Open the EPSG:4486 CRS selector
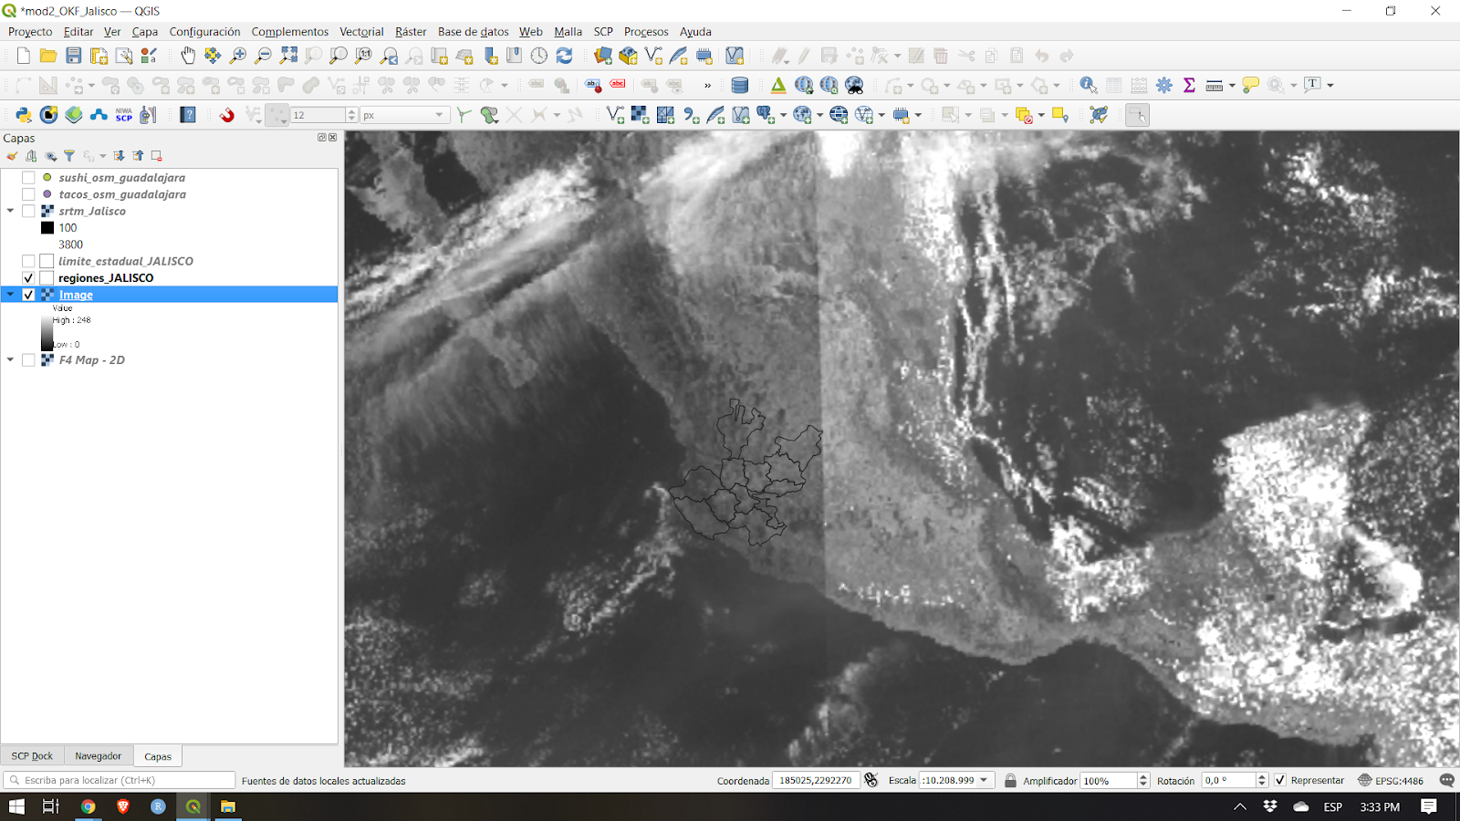The width and height of the screenshot is (1460, 821). click(x=1391, y=780)
